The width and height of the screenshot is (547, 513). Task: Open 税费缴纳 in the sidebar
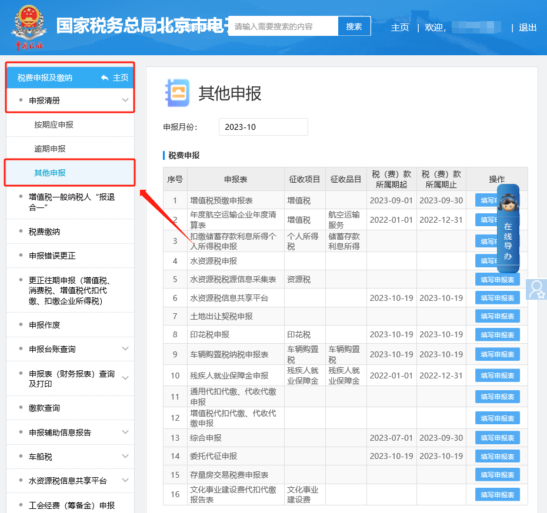tap(45, 232)
